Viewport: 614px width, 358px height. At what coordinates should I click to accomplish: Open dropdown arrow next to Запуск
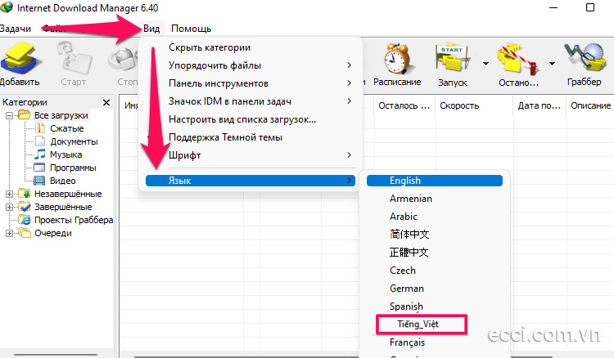point(485,63)
